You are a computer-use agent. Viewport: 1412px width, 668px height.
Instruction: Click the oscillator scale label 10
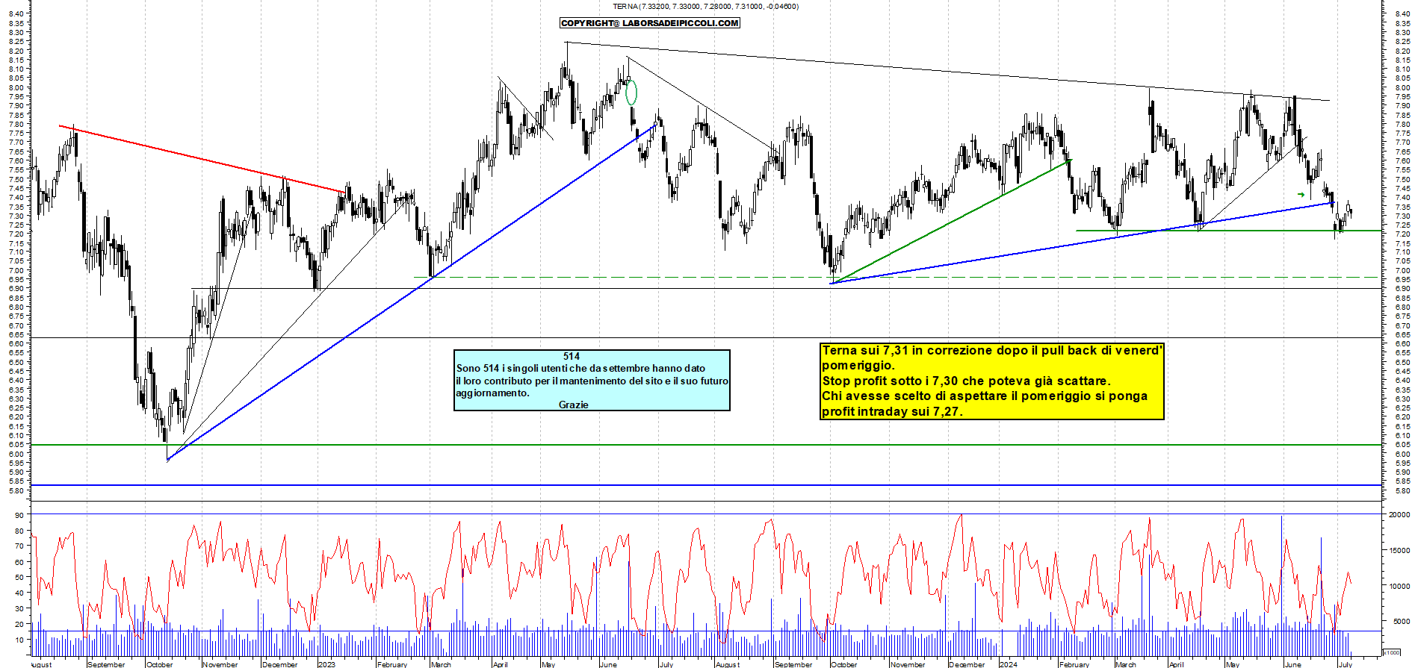tap(19, 639)
